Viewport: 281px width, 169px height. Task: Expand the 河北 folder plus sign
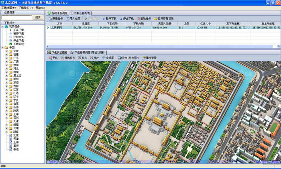[7, 69]
